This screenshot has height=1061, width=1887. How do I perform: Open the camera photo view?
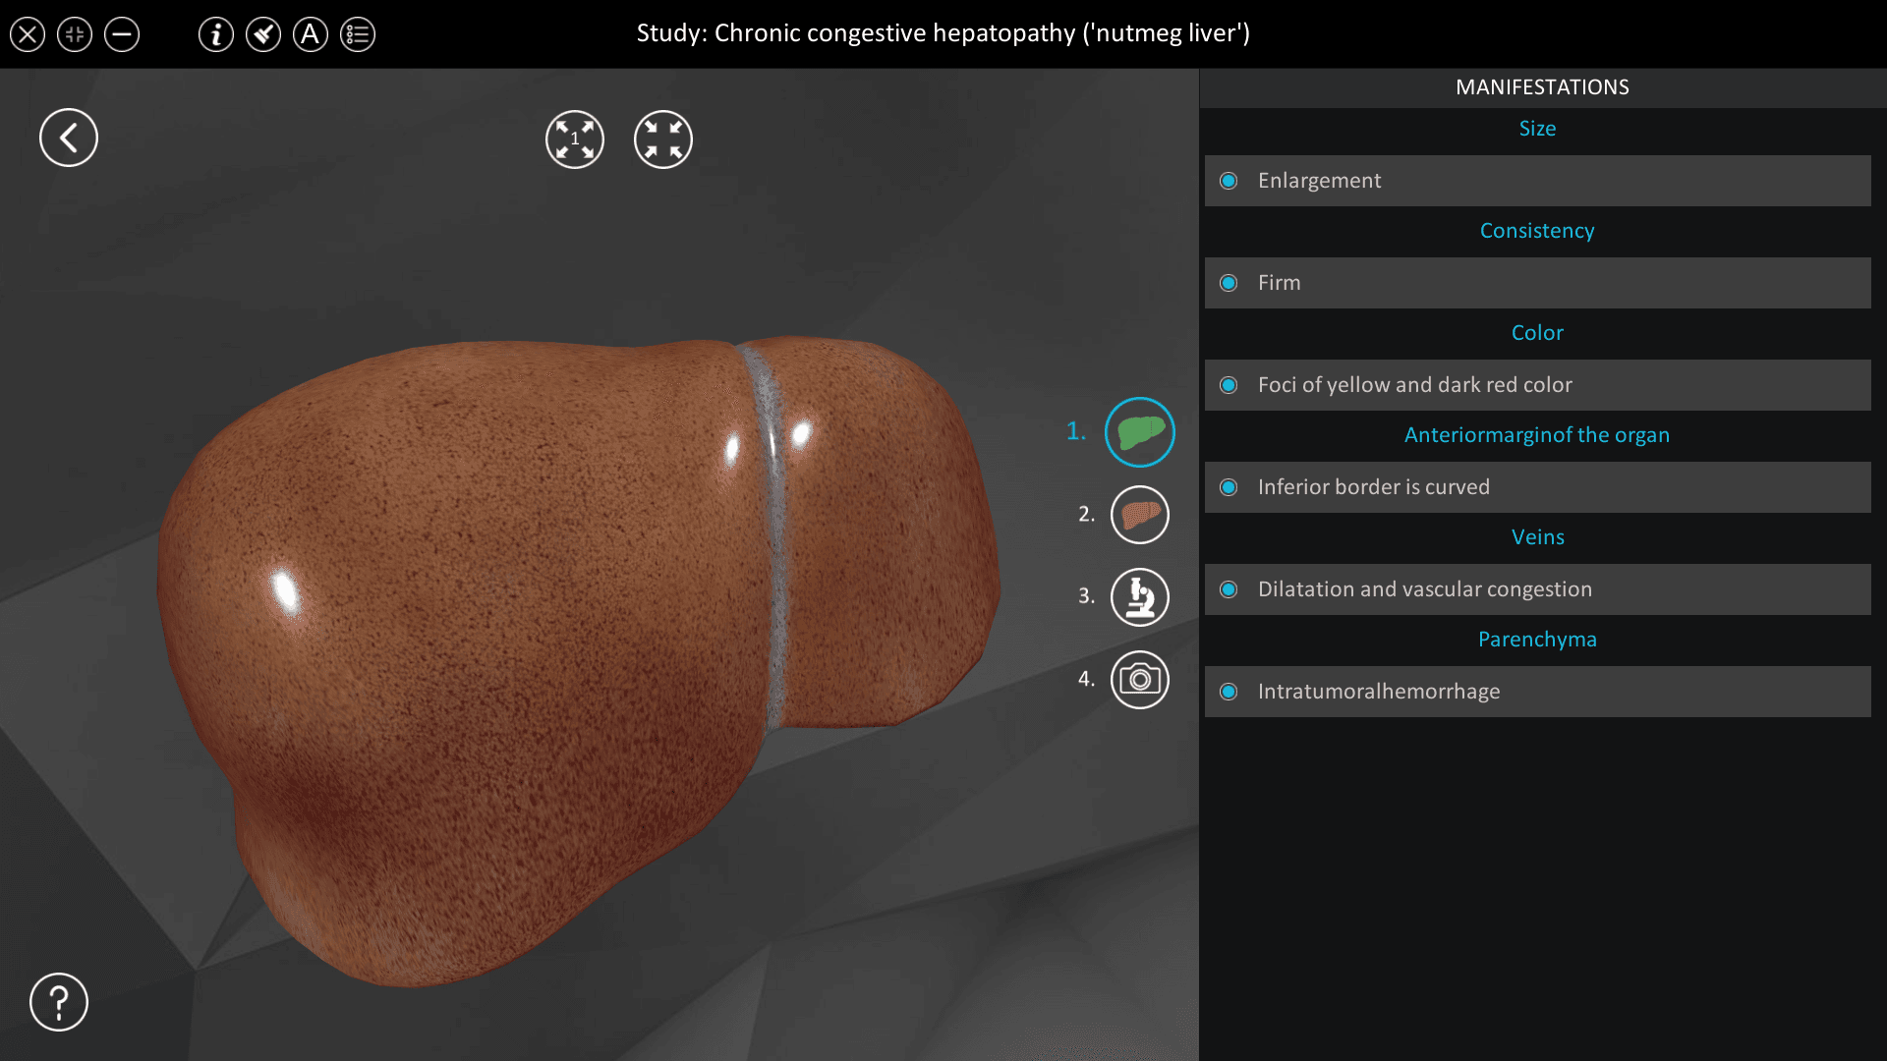tap(1140, 680)
